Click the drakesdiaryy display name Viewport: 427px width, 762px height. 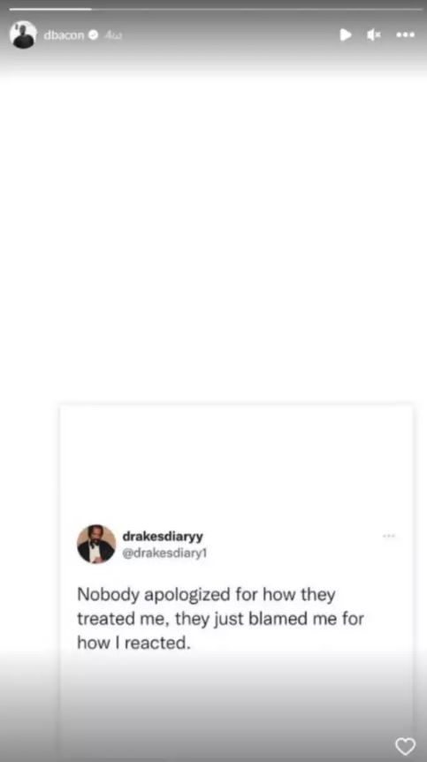click(x=163, y=537)
